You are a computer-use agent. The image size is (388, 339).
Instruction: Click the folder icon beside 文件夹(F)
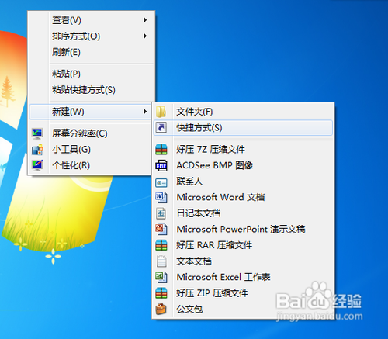[x=161, y=112]
